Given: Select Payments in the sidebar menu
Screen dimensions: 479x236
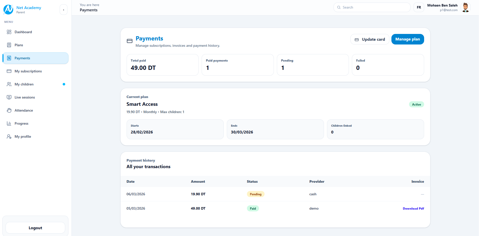Looking at the screenshot, I should click(x=23, y=58).
